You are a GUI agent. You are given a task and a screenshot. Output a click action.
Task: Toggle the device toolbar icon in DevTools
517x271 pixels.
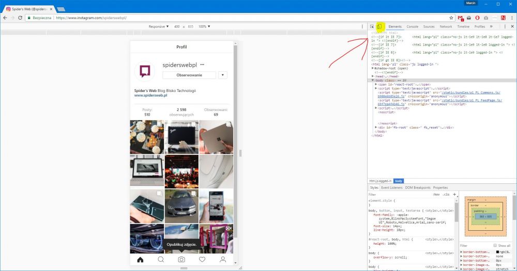point(379,26)
